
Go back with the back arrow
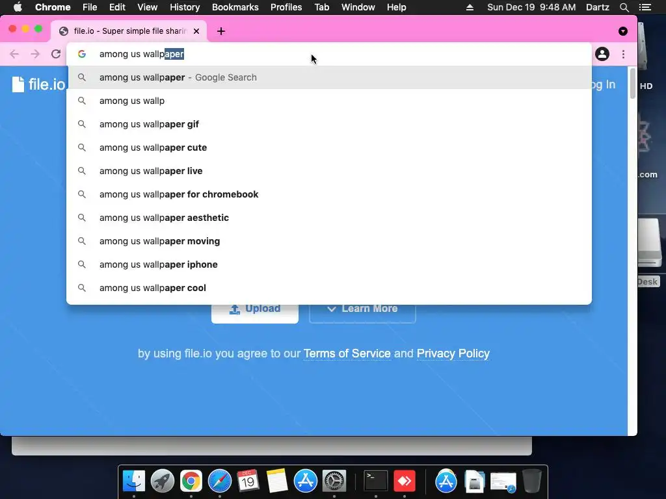(x=14, y=54)
